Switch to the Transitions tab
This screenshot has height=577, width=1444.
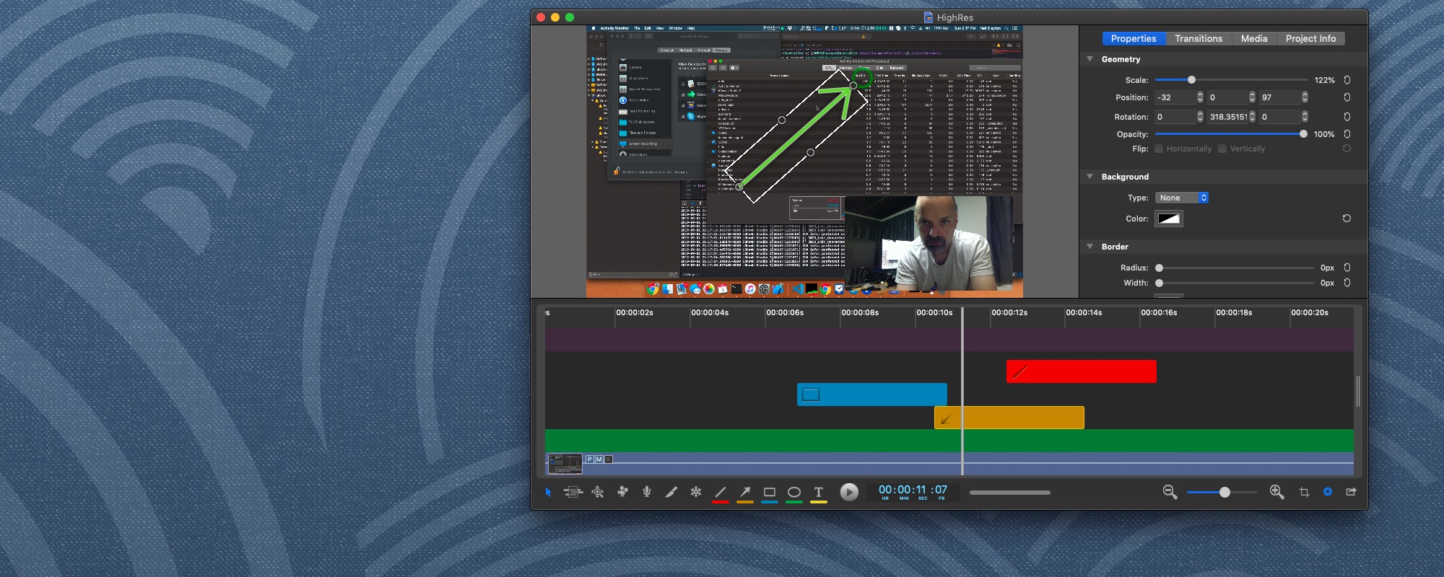tap(1199, 39)
